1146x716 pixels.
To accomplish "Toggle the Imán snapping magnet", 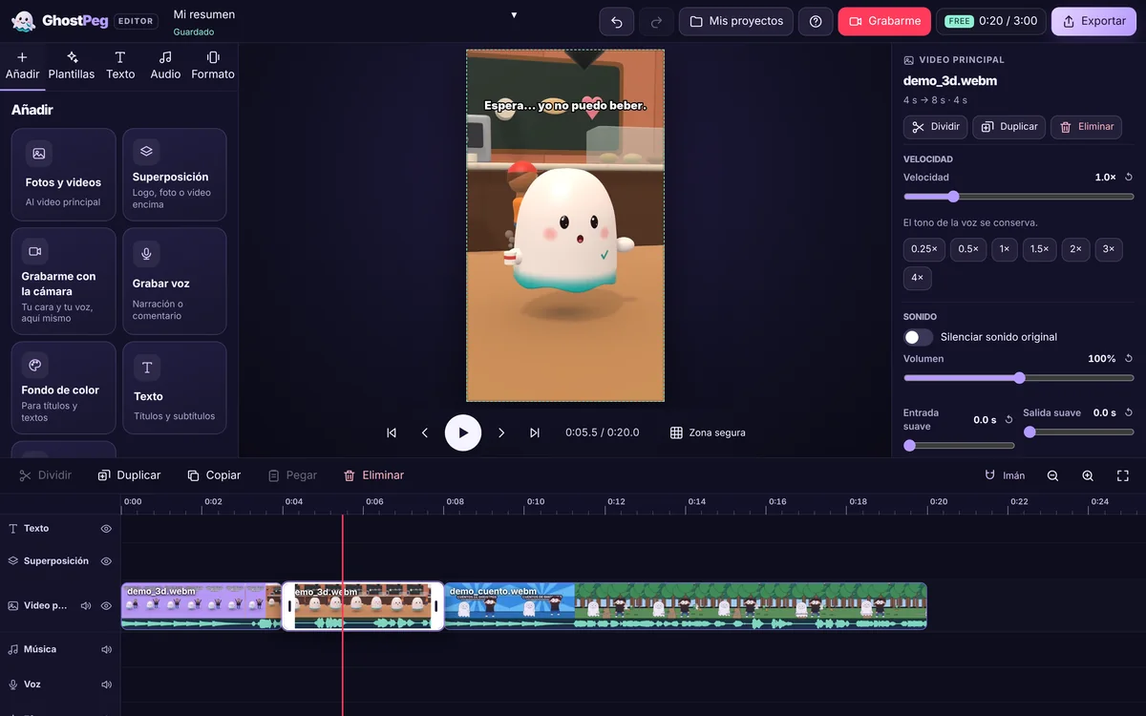I will pyautogui.click(x=1005, y=475).
